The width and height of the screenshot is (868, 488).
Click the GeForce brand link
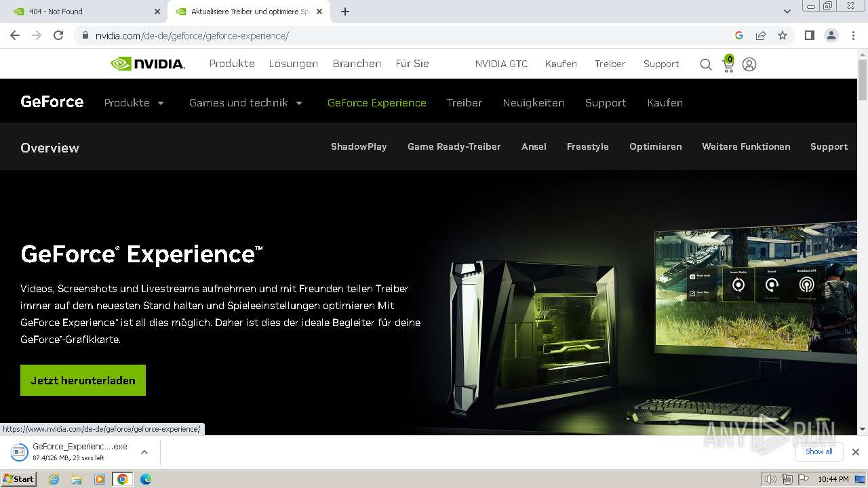tap(52, 102)
